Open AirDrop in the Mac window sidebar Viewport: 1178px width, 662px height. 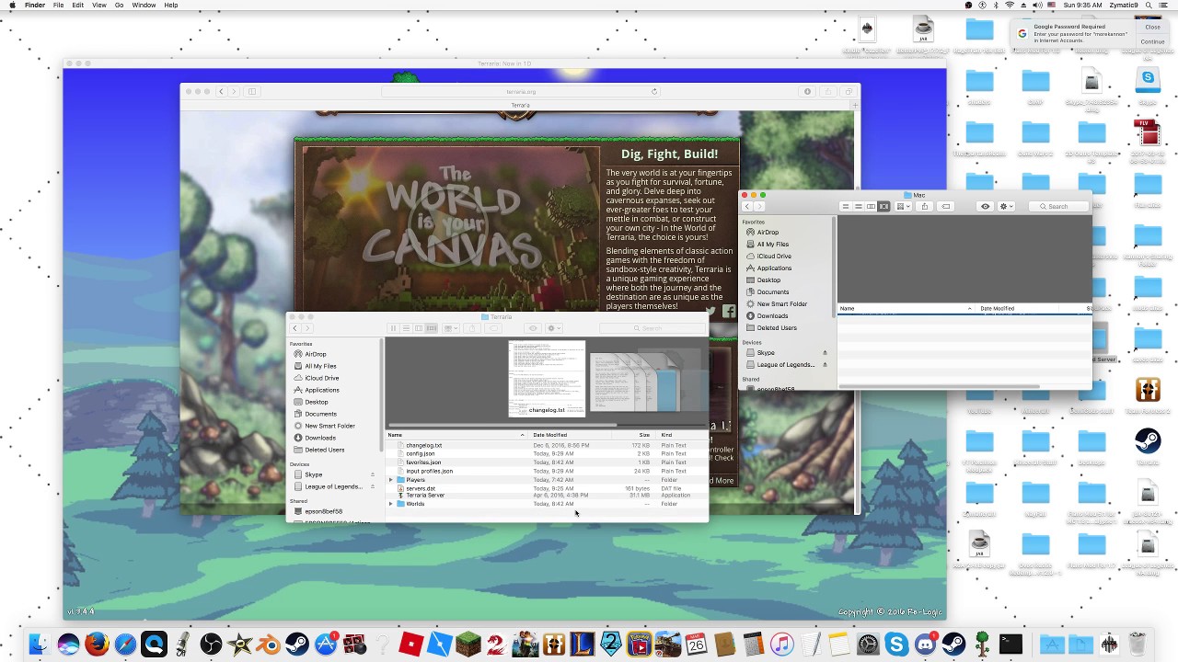click(x=768, y=233)
